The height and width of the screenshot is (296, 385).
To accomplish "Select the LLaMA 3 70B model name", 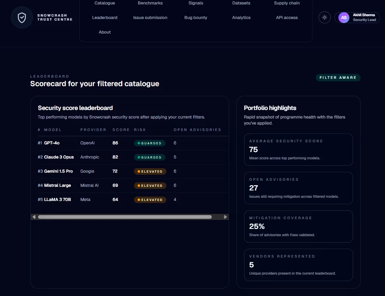I will pos(57,200).
